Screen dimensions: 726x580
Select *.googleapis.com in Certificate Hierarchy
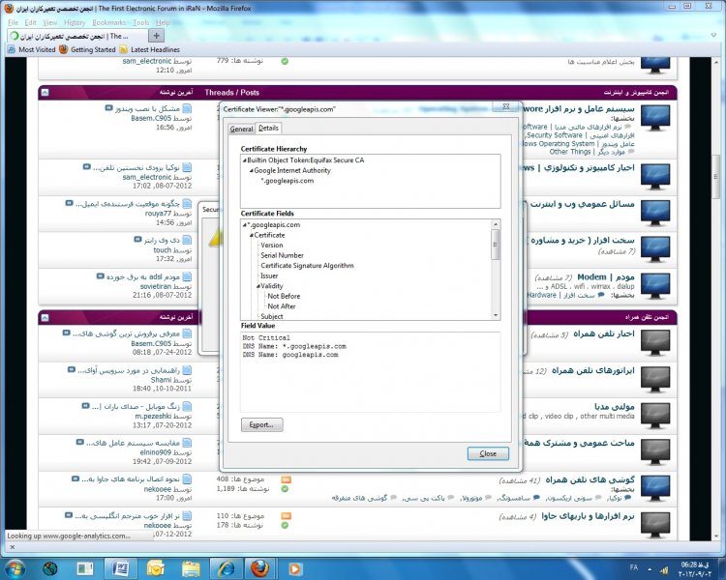click(x=287, y=181)
